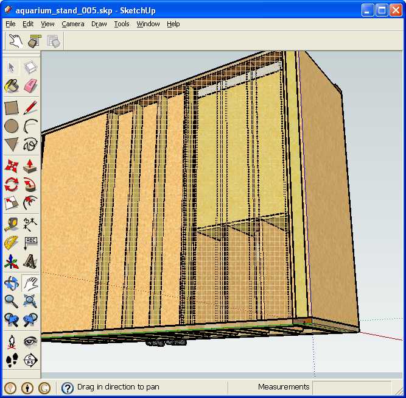Open Instructor via question mark icon
This screenshot has width=406, height=398.
pyautogui.click(x=68, y=388)
